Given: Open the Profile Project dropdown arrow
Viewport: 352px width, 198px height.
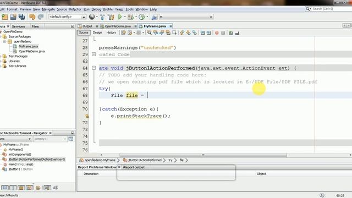Looking at the screenshot, I should (x=147, y=17).
